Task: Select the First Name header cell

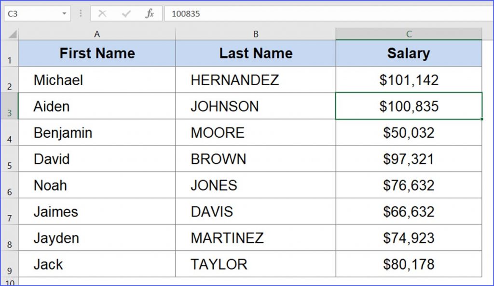Action: pos(96,53)
